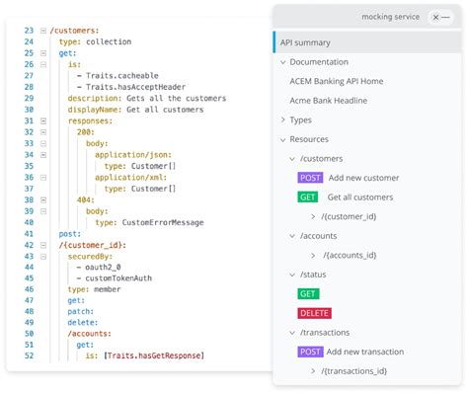Image resolution: width=468 pixels, height=394 pixels.
Task: Open the DELETE method under /status
Action: [x=314, y=313]
